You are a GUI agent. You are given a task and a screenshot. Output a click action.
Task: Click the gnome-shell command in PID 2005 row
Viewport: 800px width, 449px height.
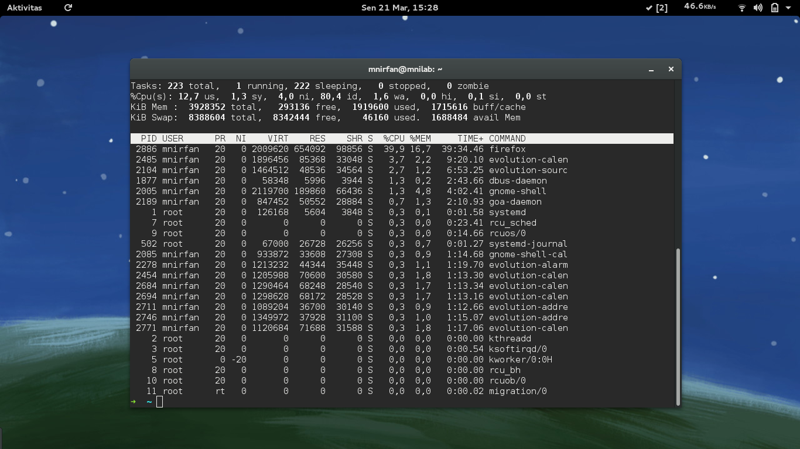(518, 191)
